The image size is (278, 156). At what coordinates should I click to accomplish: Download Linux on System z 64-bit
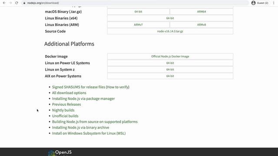(x=170, y=69)
